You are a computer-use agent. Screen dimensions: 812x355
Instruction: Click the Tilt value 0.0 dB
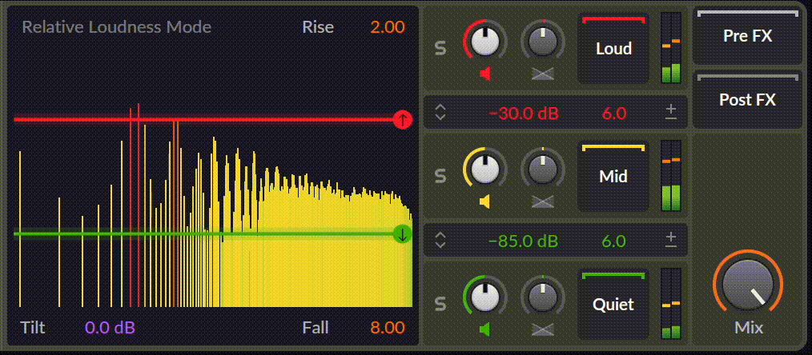pos(111,328)
